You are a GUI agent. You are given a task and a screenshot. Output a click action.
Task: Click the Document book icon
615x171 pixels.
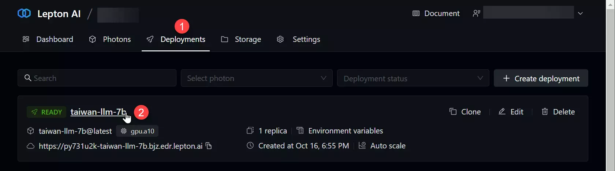coord(416,13)
